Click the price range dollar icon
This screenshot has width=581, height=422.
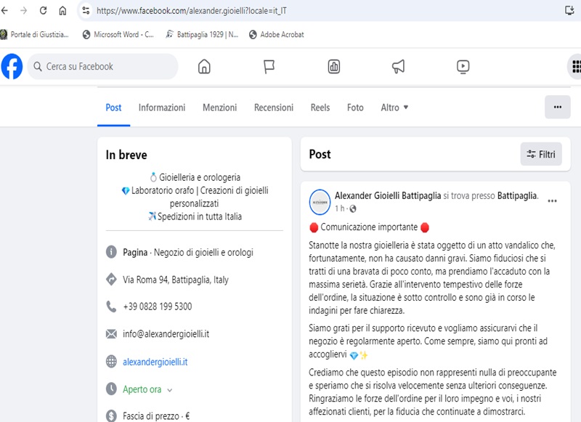[x=111, y=415]
